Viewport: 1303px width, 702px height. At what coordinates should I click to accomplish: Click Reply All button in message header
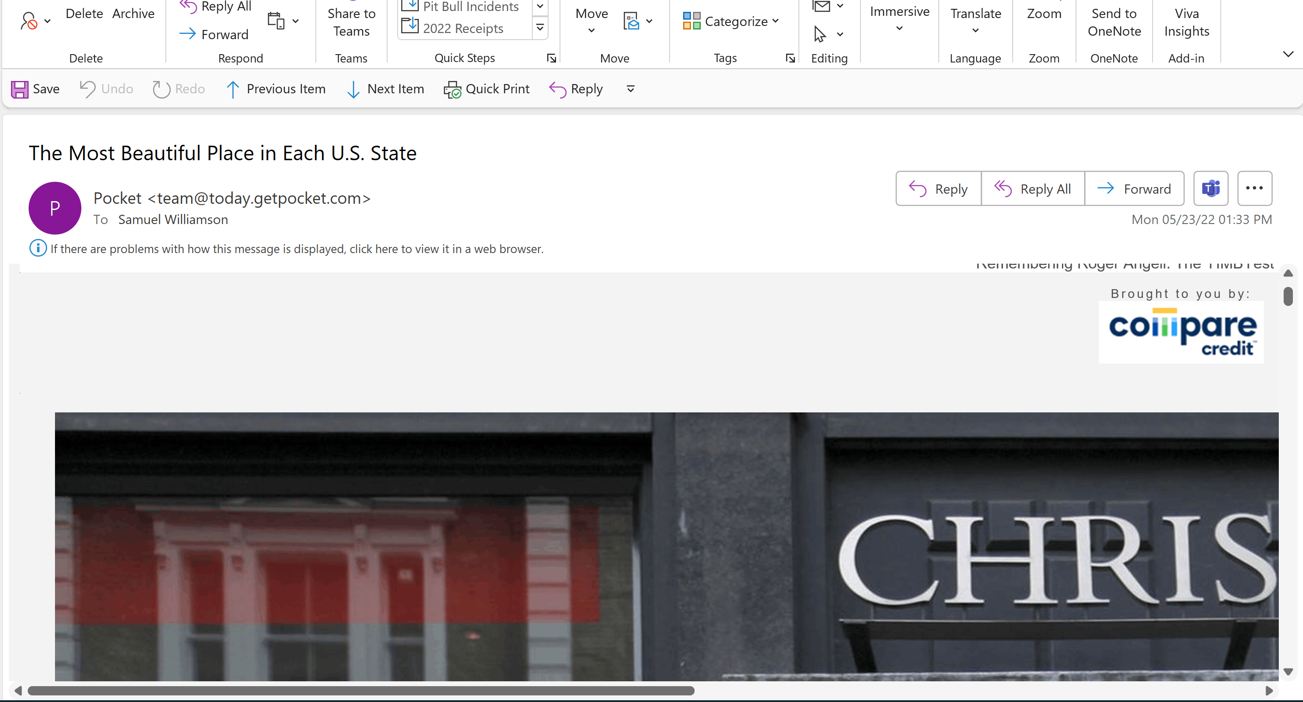(x=1033, y=188)
